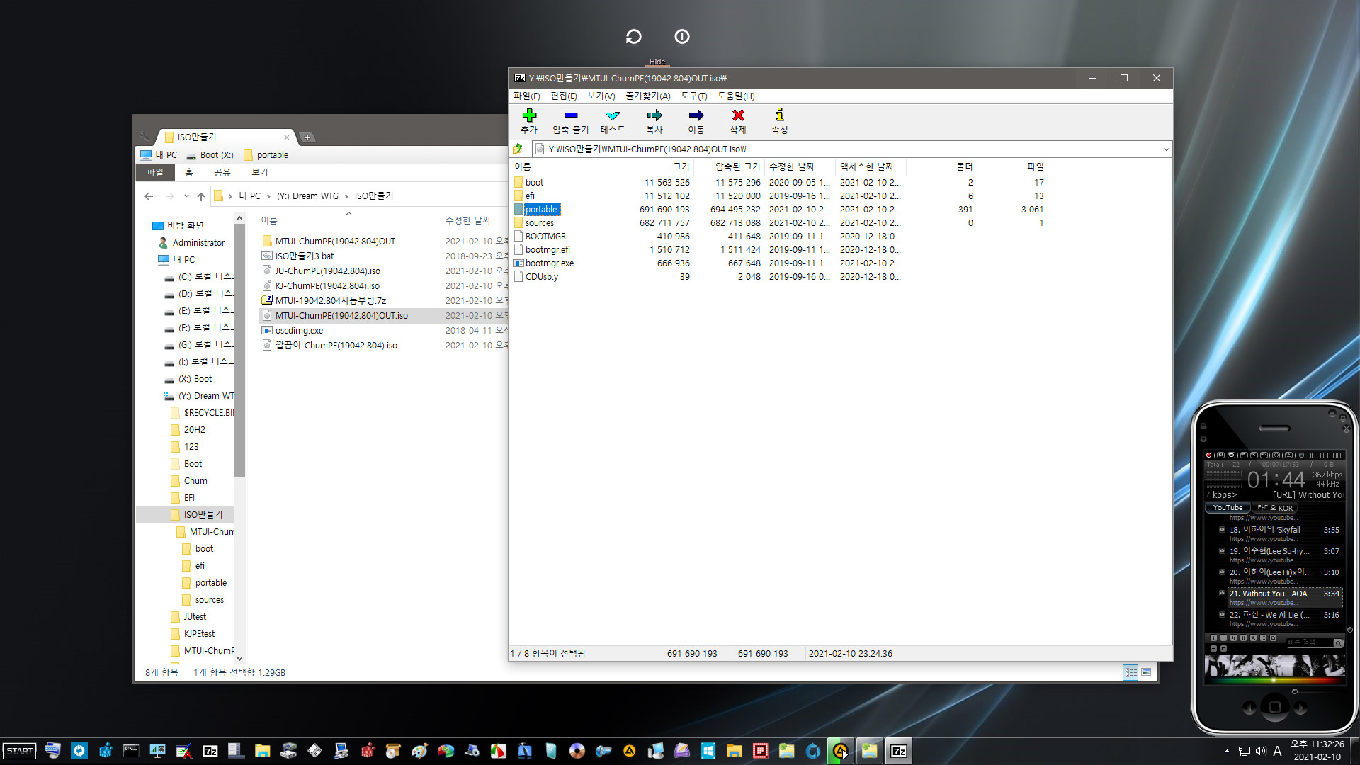The height and width of the screenshot is (765, 1360).
Task: Click the 7-Zip up-one-level folder icon
Action: click(518, 149)
